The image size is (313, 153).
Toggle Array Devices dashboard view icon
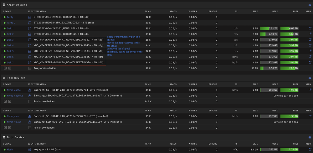tap(310, 5)
